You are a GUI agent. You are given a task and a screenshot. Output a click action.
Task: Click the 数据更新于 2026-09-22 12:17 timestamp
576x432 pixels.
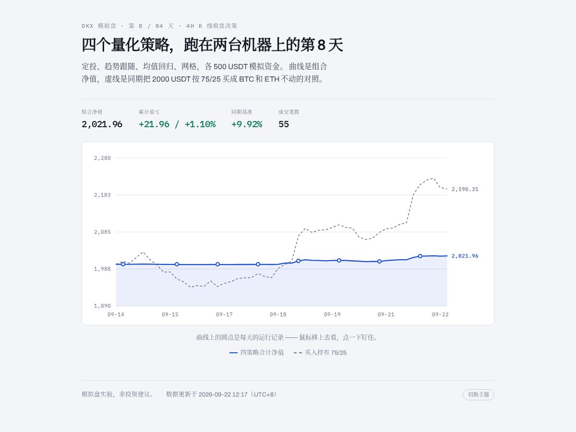(x=222, y=395)
